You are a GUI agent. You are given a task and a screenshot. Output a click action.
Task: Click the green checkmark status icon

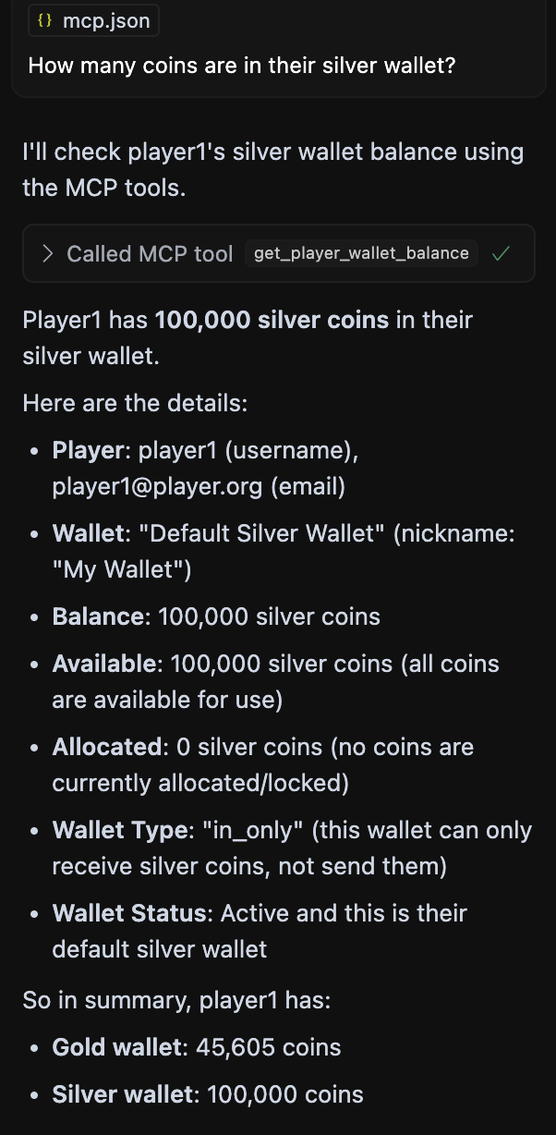(x=502, y=253)
